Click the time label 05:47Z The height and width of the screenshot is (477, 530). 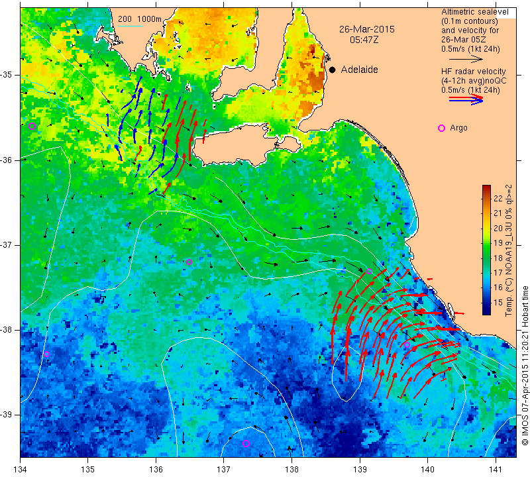[364, 40]
